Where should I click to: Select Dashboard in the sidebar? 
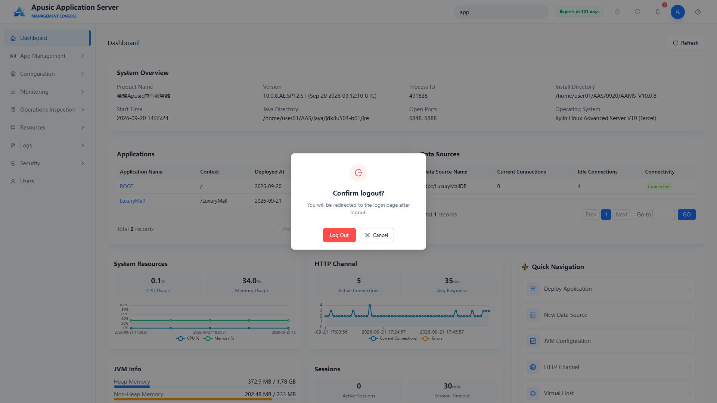(47, 38)
